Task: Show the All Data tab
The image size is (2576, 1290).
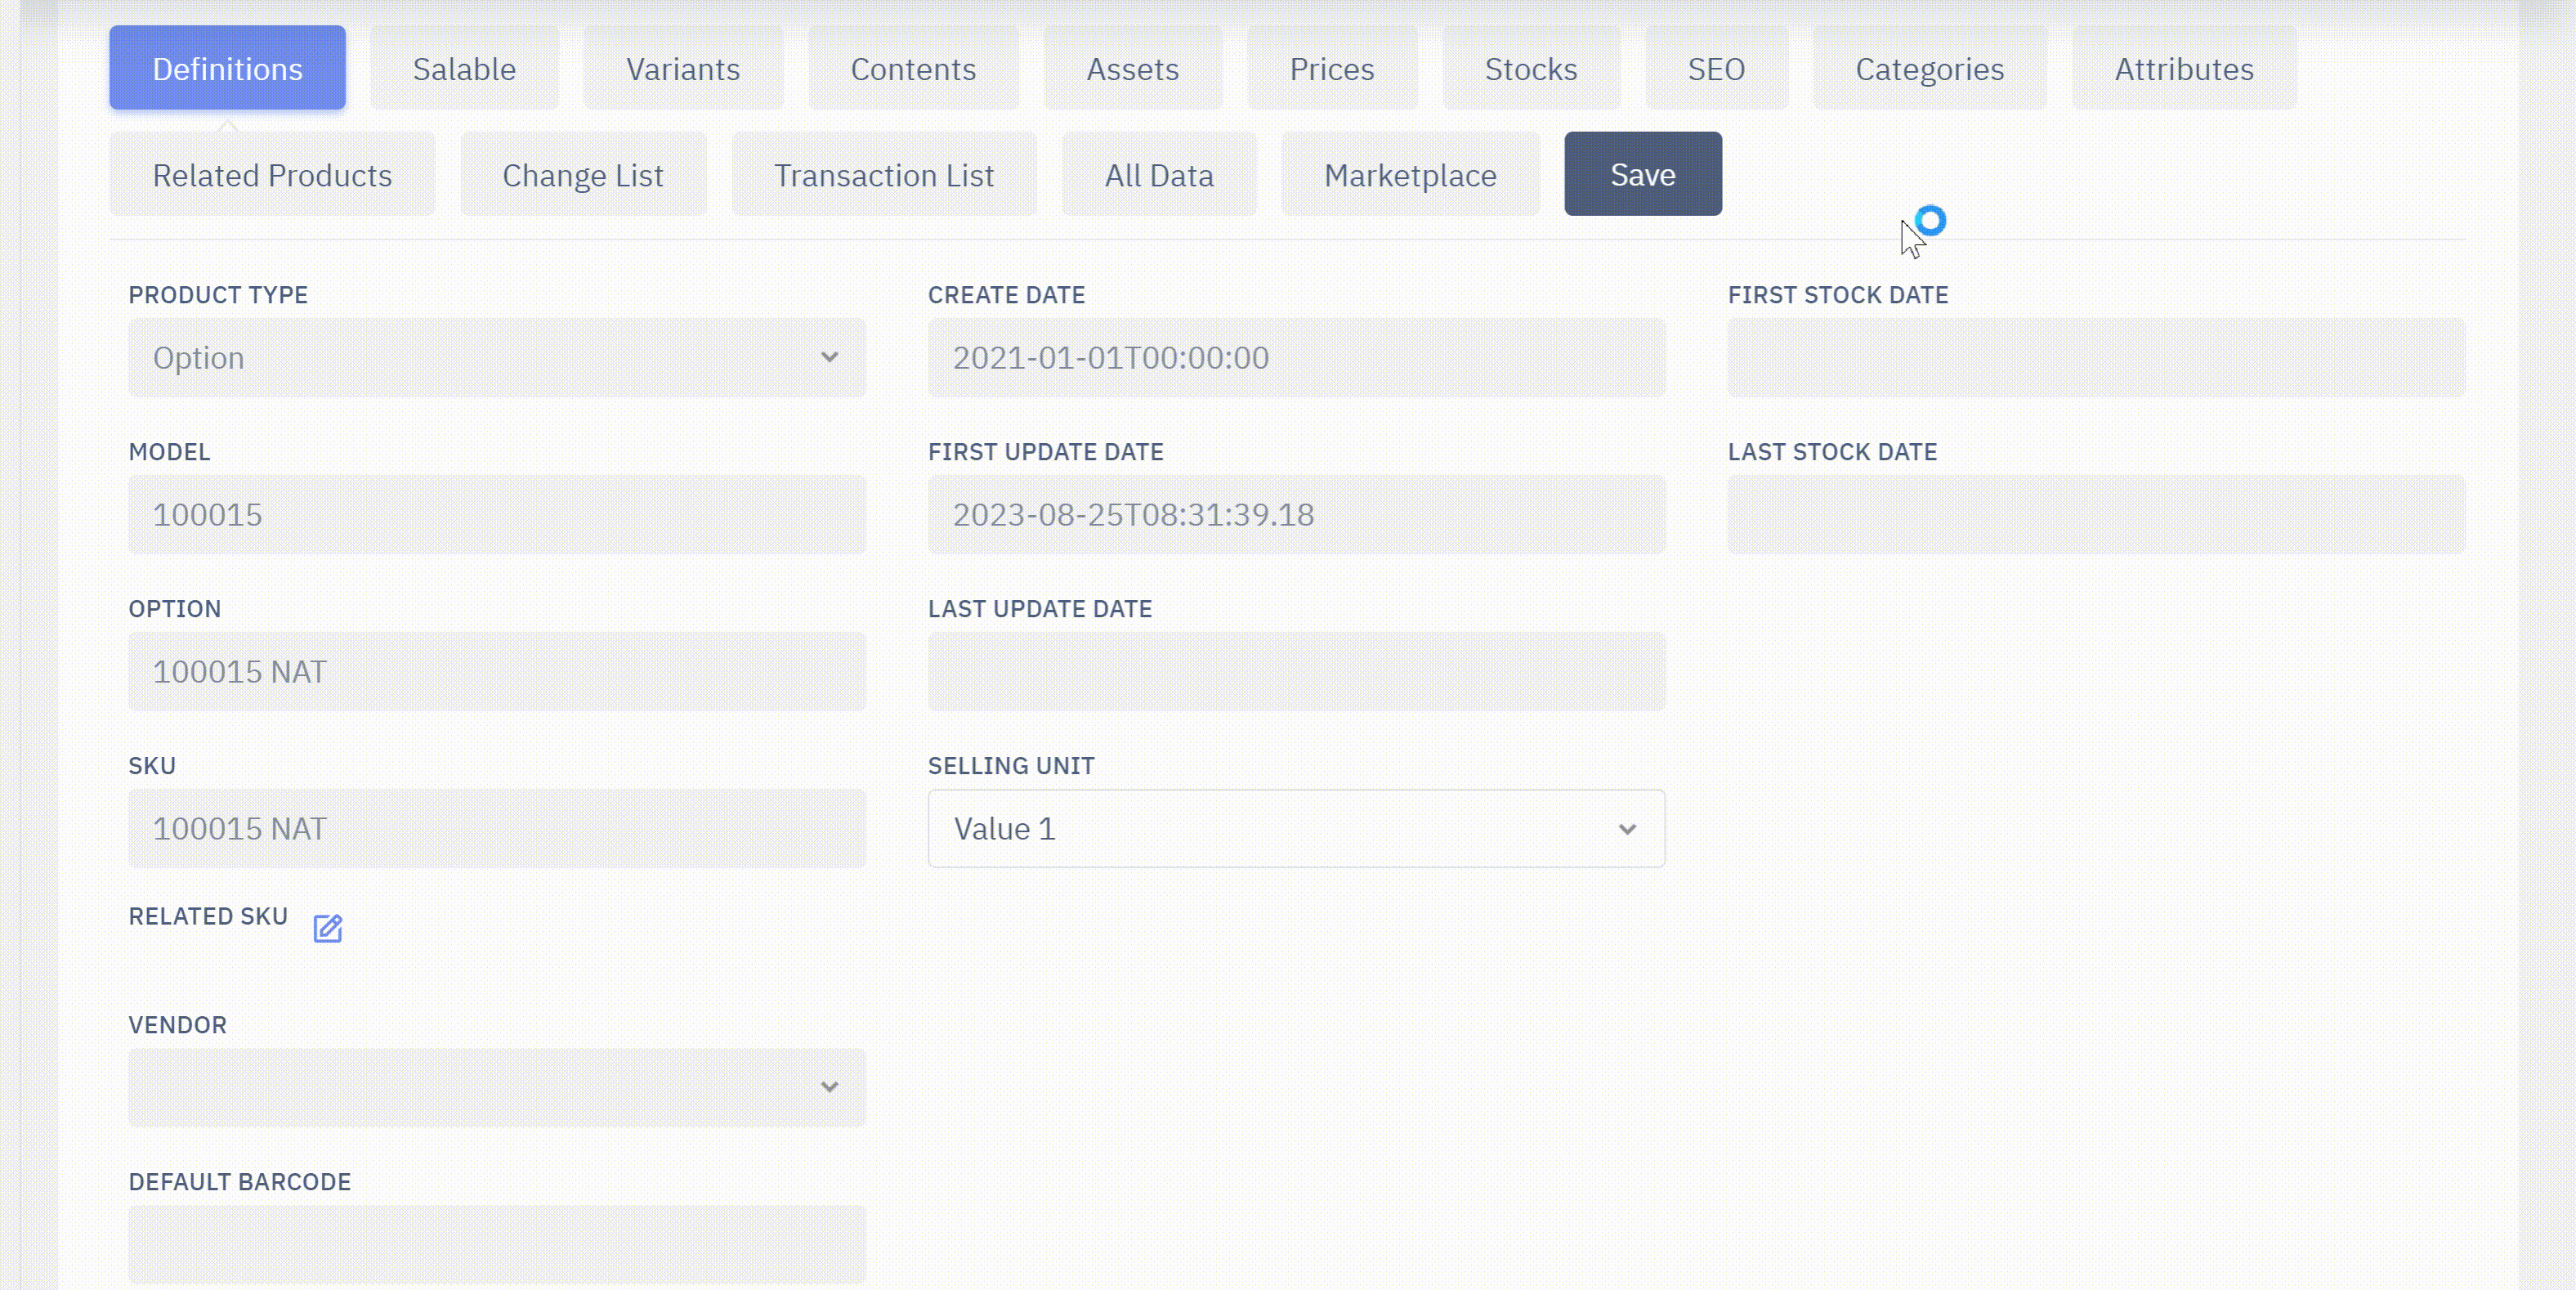Action: [1159, 174]
